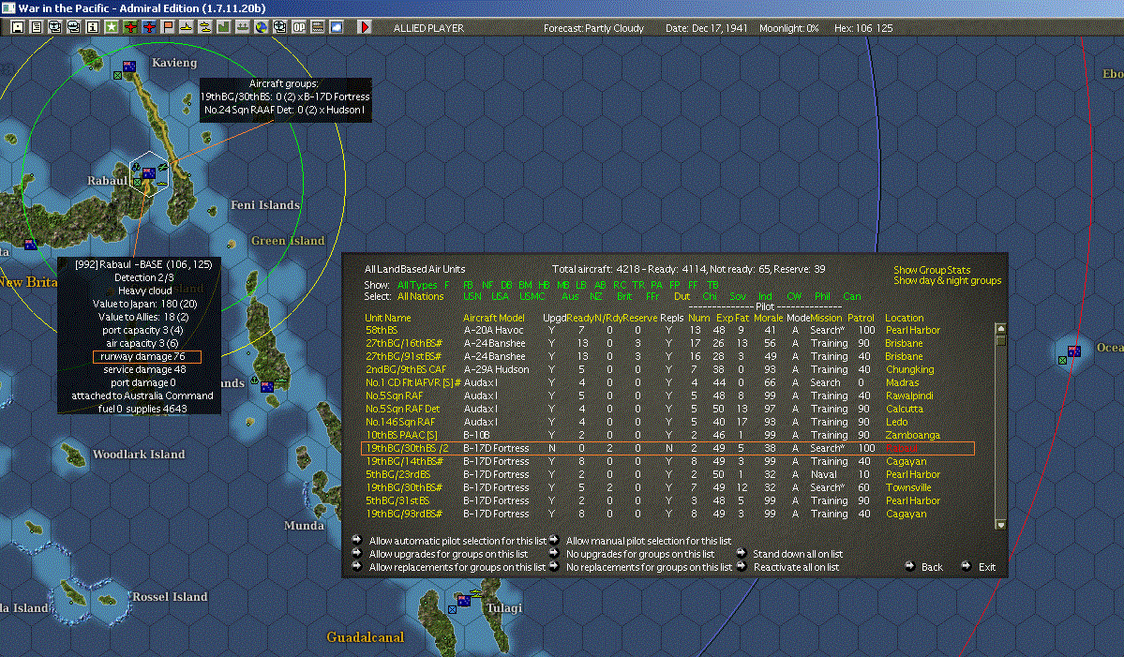Select the Tulagi base flag on map

point(465,601)
